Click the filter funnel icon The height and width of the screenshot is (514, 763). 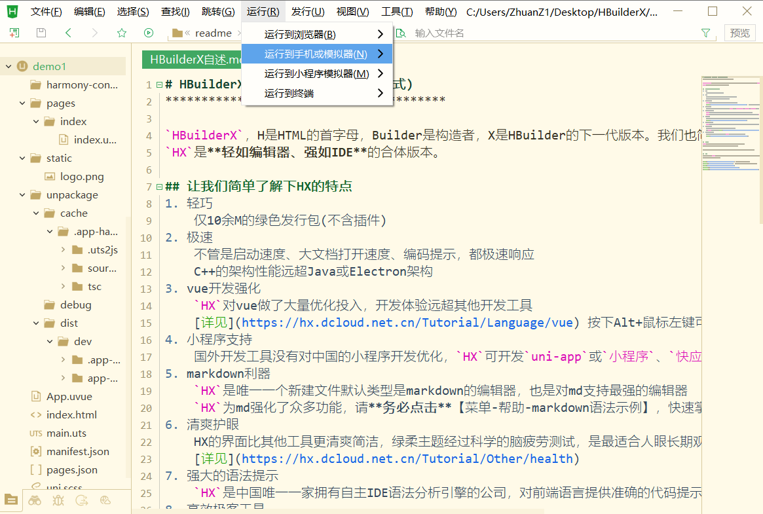(705, 33)
